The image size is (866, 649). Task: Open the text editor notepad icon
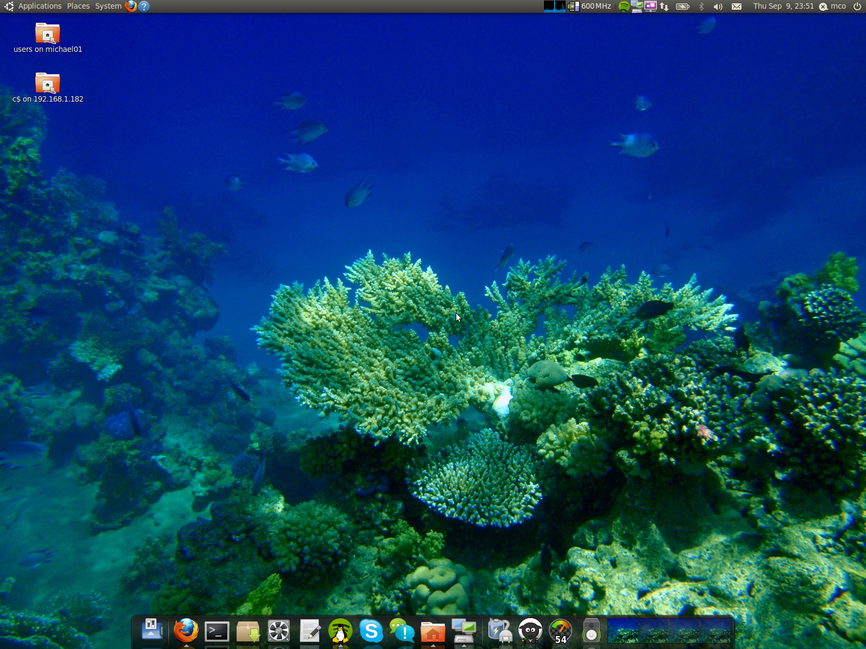coord(310,631)
